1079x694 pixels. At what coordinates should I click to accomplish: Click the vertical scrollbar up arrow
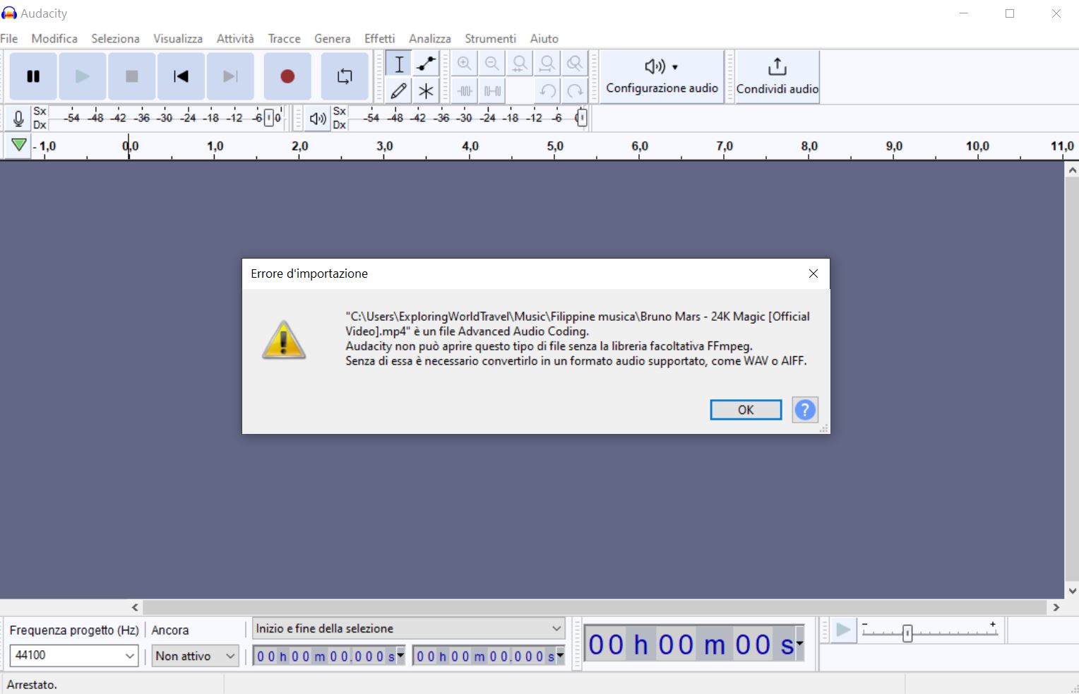tap(1072, 170)
